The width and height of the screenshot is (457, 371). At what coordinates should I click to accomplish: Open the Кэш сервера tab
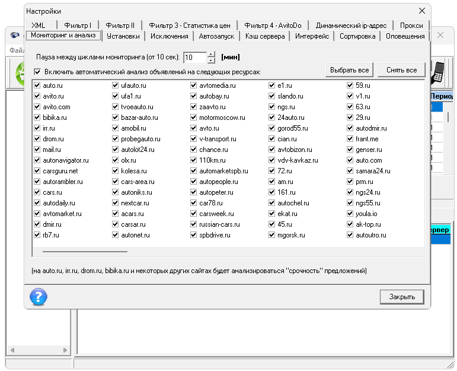(265, 36)
